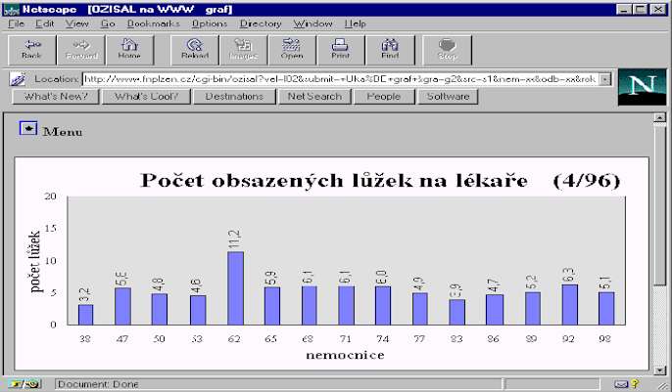The height and width of the screenshot is (392, 672).
Task: Click the Net Search button
Action: click(313, 97)
